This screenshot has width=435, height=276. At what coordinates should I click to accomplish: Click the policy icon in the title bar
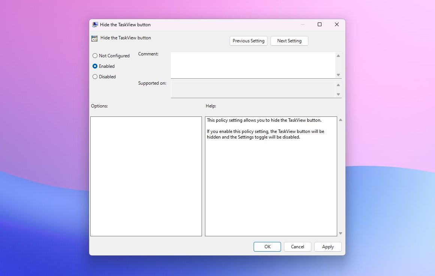pyautogui.click(x=94, y=24)
